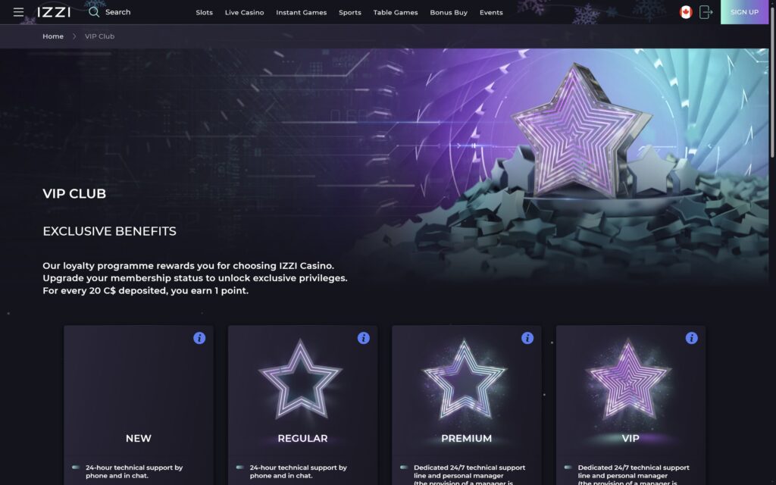Click the search magnifier icon

[x=93, y=12]
